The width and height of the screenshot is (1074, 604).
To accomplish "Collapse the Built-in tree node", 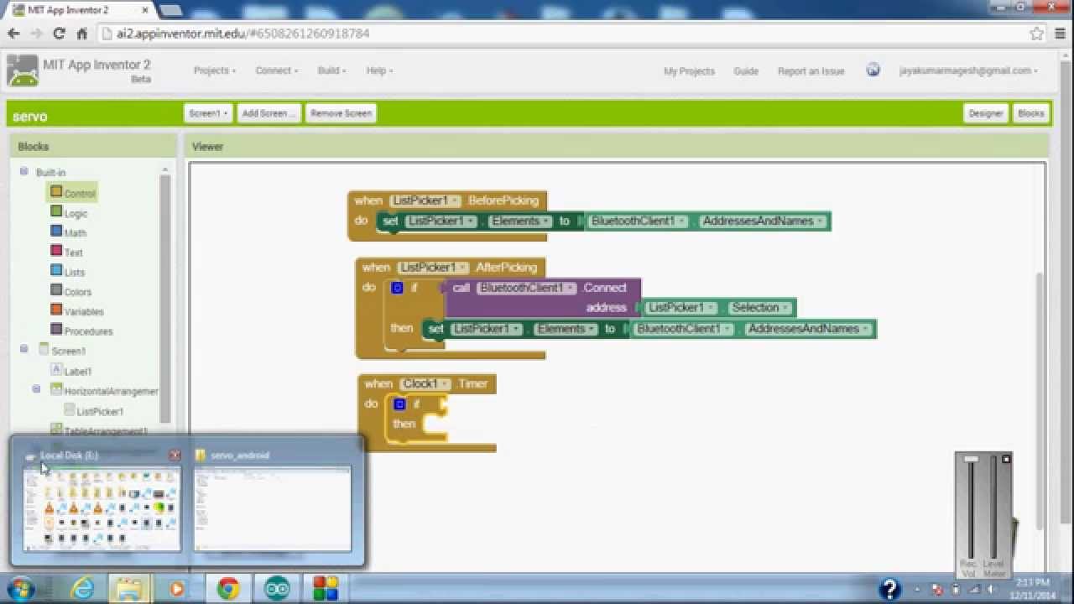I will coord(23,171).
